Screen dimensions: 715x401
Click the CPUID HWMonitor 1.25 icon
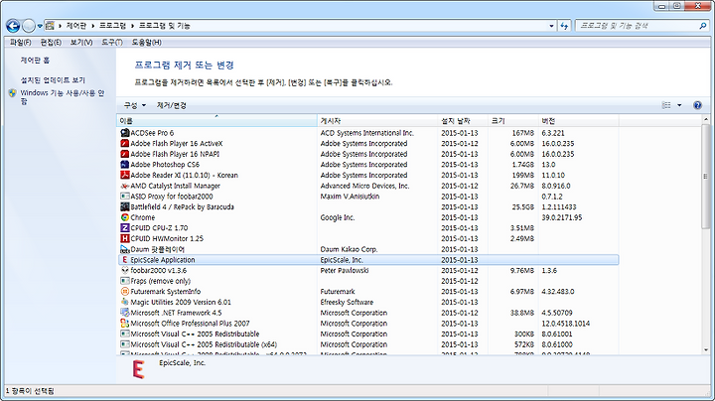pos(125,238)
